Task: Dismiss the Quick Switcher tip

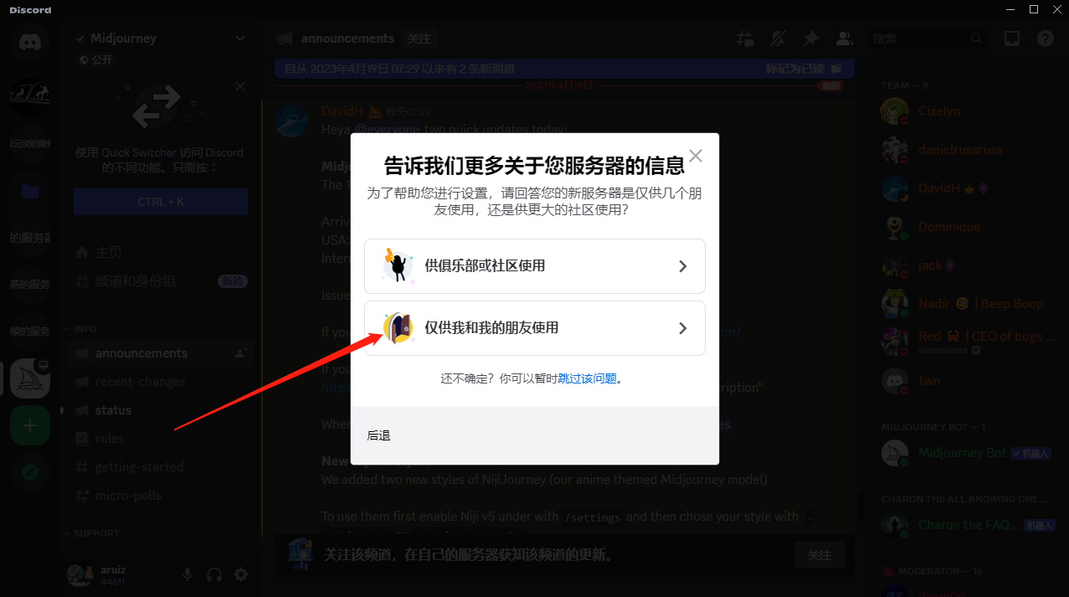Action: pyautogui.click(x=240, y=86)
